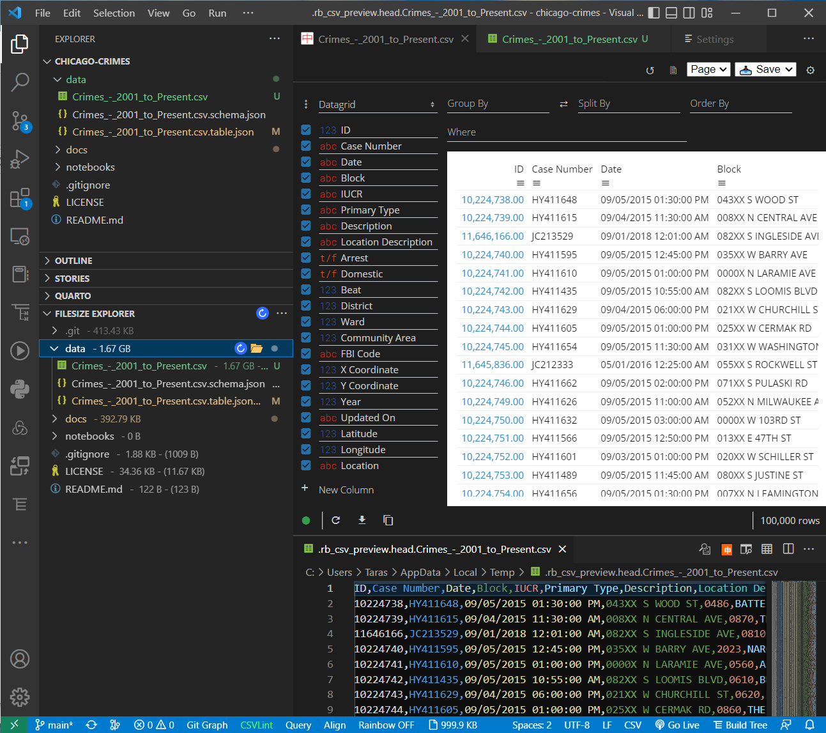The width and height of the screenshot is (826, 733).
Task: Click the download data icon below column list
Action: click(x=362, y=520)
